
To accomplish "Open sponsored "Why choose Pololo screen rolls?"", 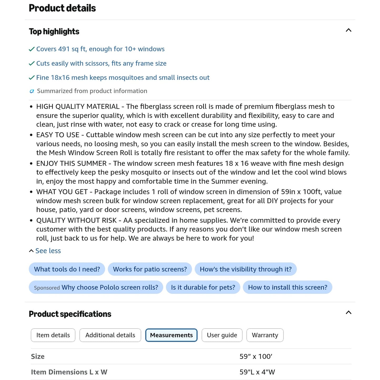I will pyautogui.click(x=96, y=287).
